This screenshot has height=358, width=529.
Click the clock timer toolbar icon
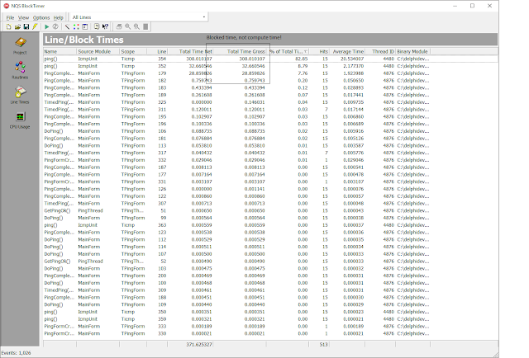pyautogui.click(x=55, y=26)
